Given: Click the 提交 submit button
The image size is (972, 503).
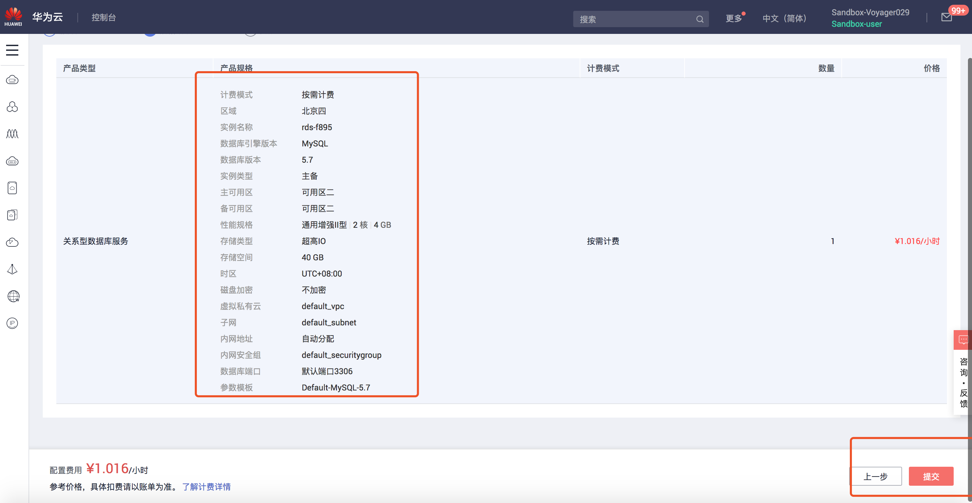Looking at the screenshot, I should coord(931,476).
